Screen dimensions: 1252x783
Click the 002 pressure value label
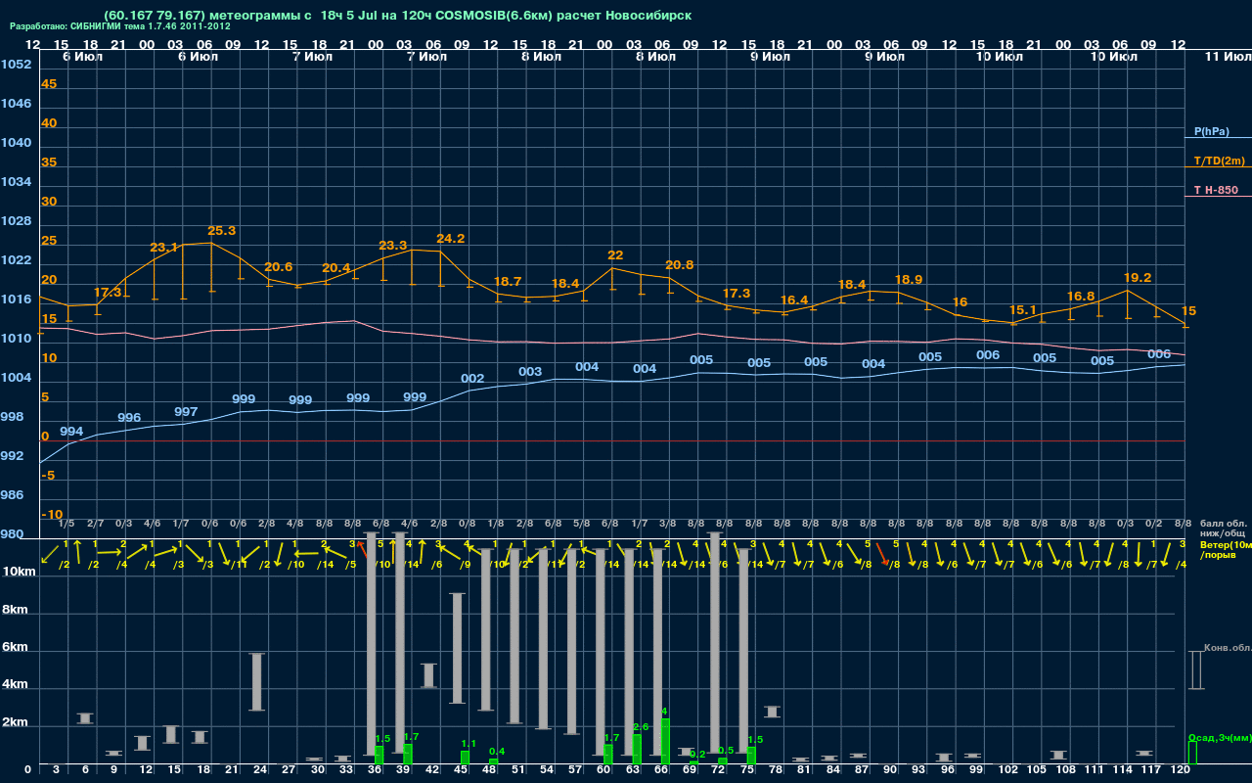click(x=472, y=379)
